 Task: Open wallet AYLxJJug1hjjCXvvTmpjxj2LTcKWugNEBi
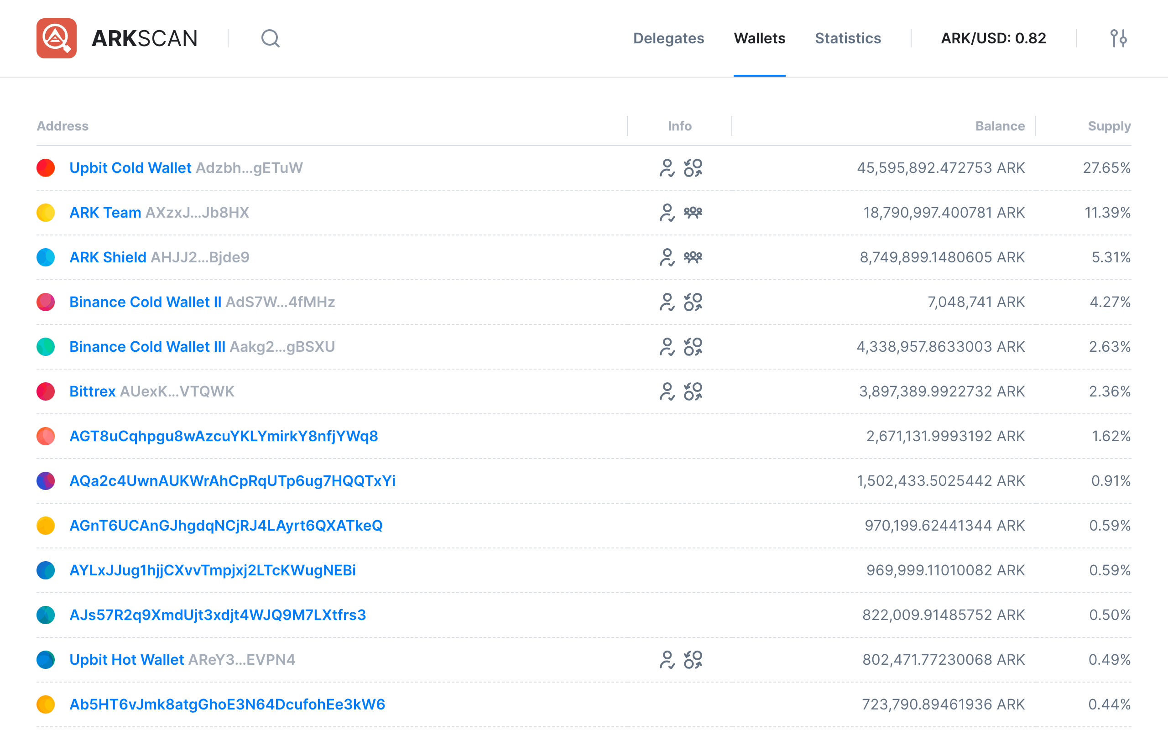click(212, 570)
